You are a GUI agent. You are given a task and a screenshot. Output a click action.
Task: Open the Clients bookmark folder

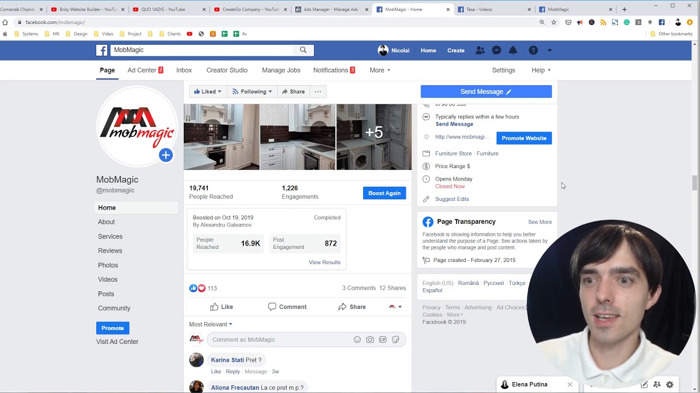pos(170,34)
